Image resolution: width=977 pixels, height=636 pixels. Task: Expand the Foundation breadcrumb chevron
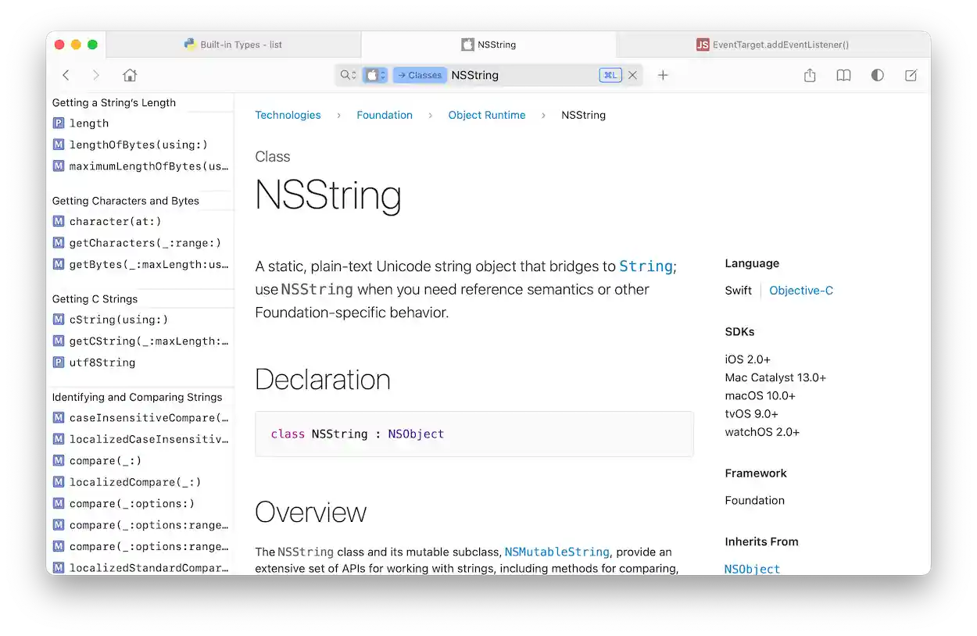pos(429,115)
